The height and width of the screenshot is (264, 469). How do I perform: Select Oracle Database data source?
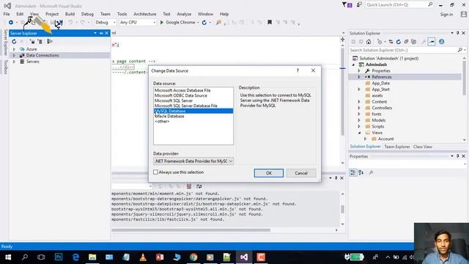169,116
